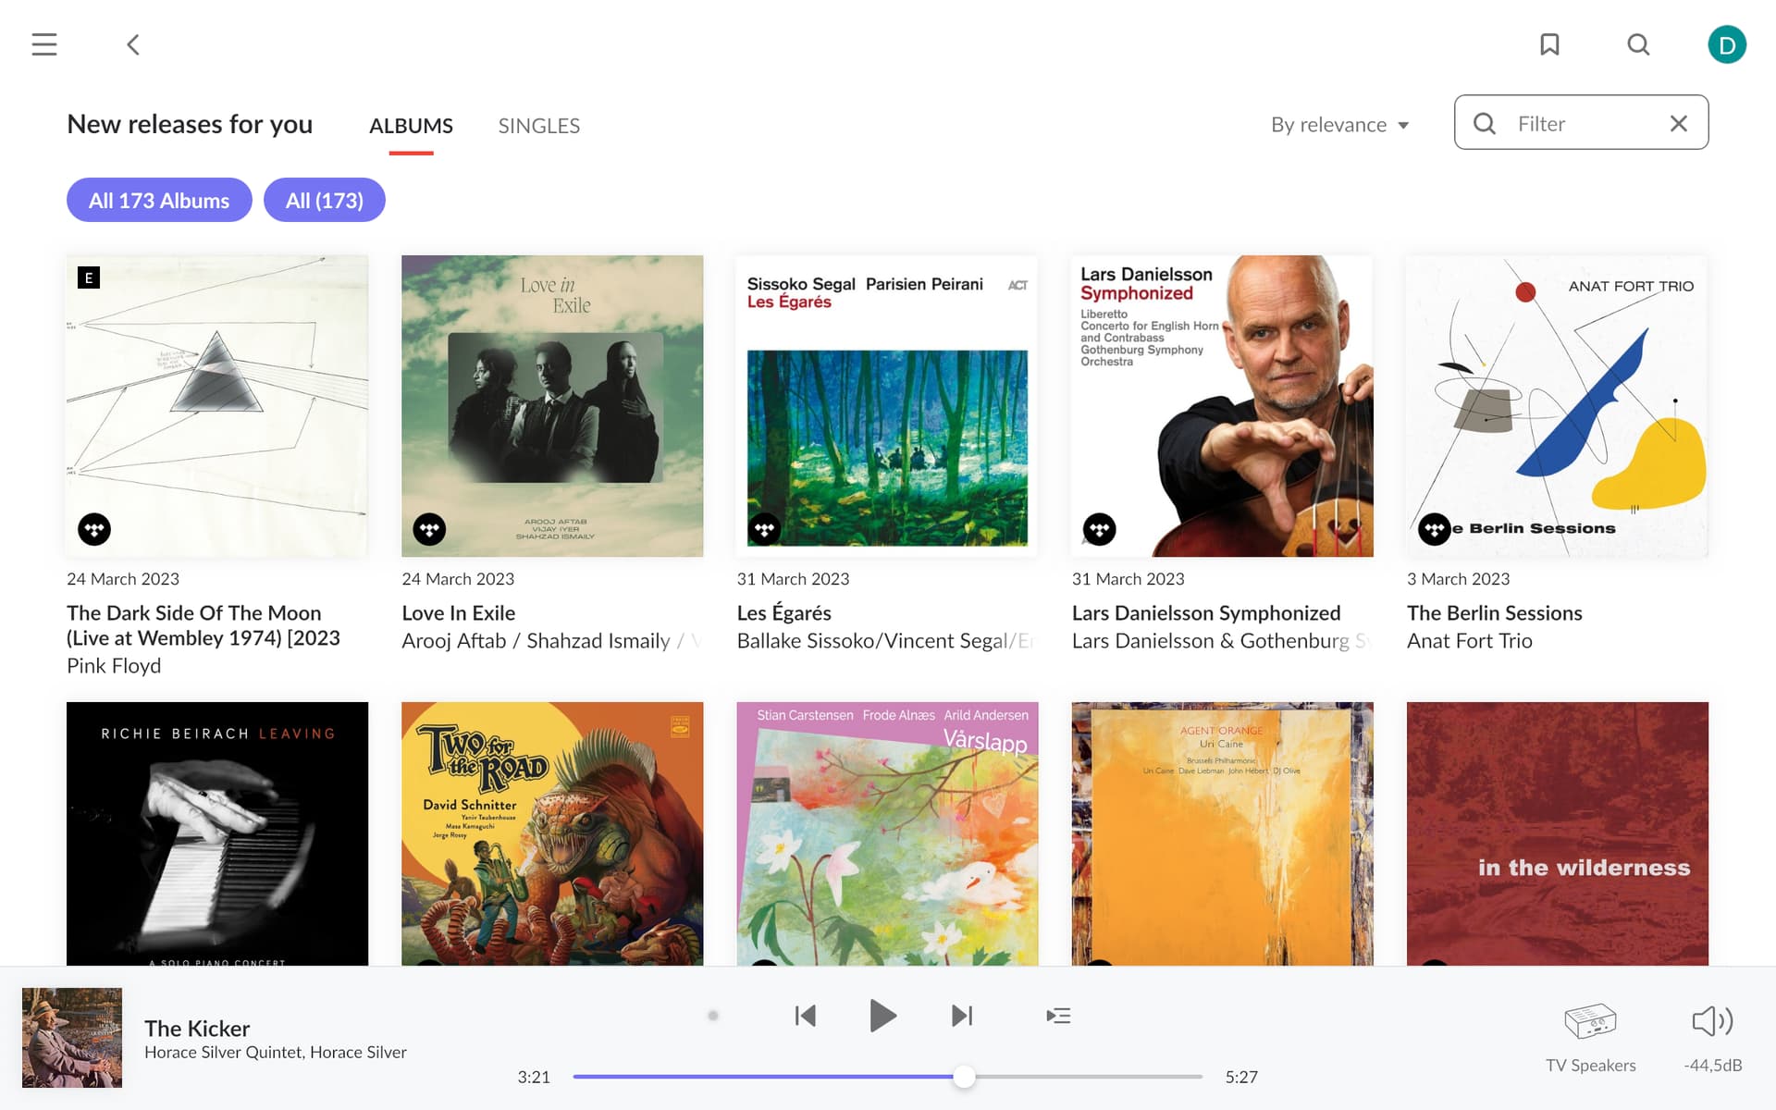
Task: Toggle the All (173) filter chip
Action: [x=324, y=200]
